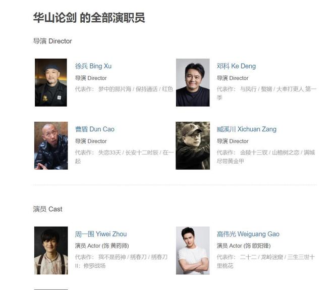
Task: Open Yiwei Zhou's actor profile link
Action: tap(101, 234)
